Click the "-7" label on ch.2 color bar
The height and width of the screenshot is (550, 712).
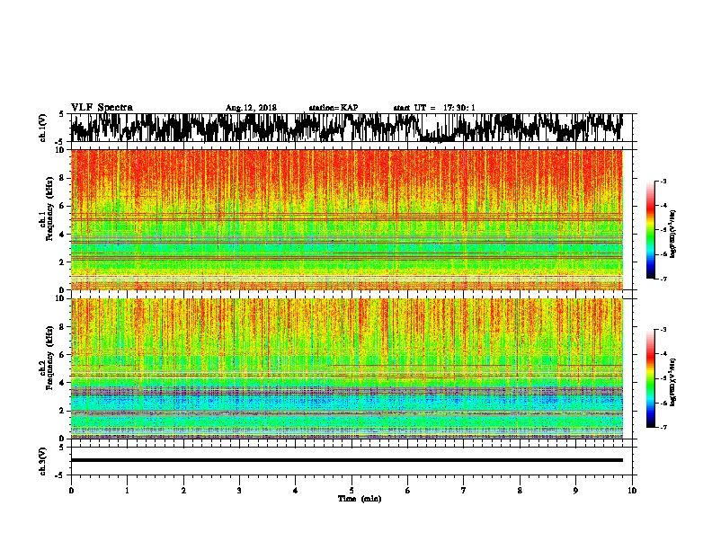click(x=663, y=427)
